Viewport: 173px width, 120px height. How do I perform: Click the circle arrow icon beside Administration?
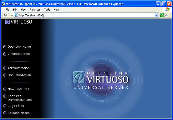tap(5, 68)
